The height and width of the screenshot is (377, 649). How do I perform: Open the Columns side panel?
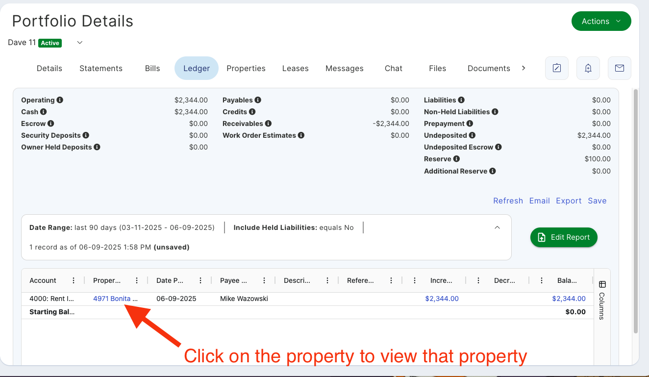click(x=602, y=299)
